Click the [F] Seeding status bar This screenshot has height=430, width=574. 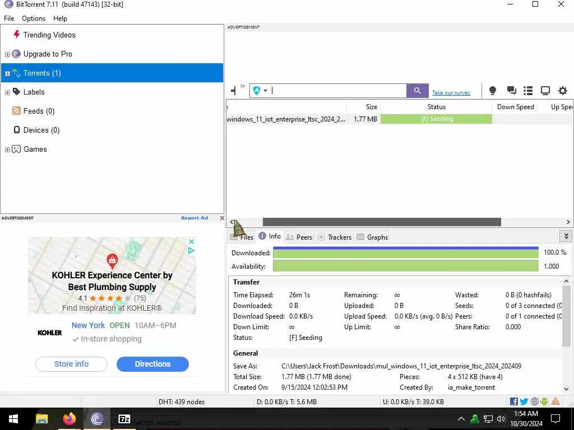[436, 119]
